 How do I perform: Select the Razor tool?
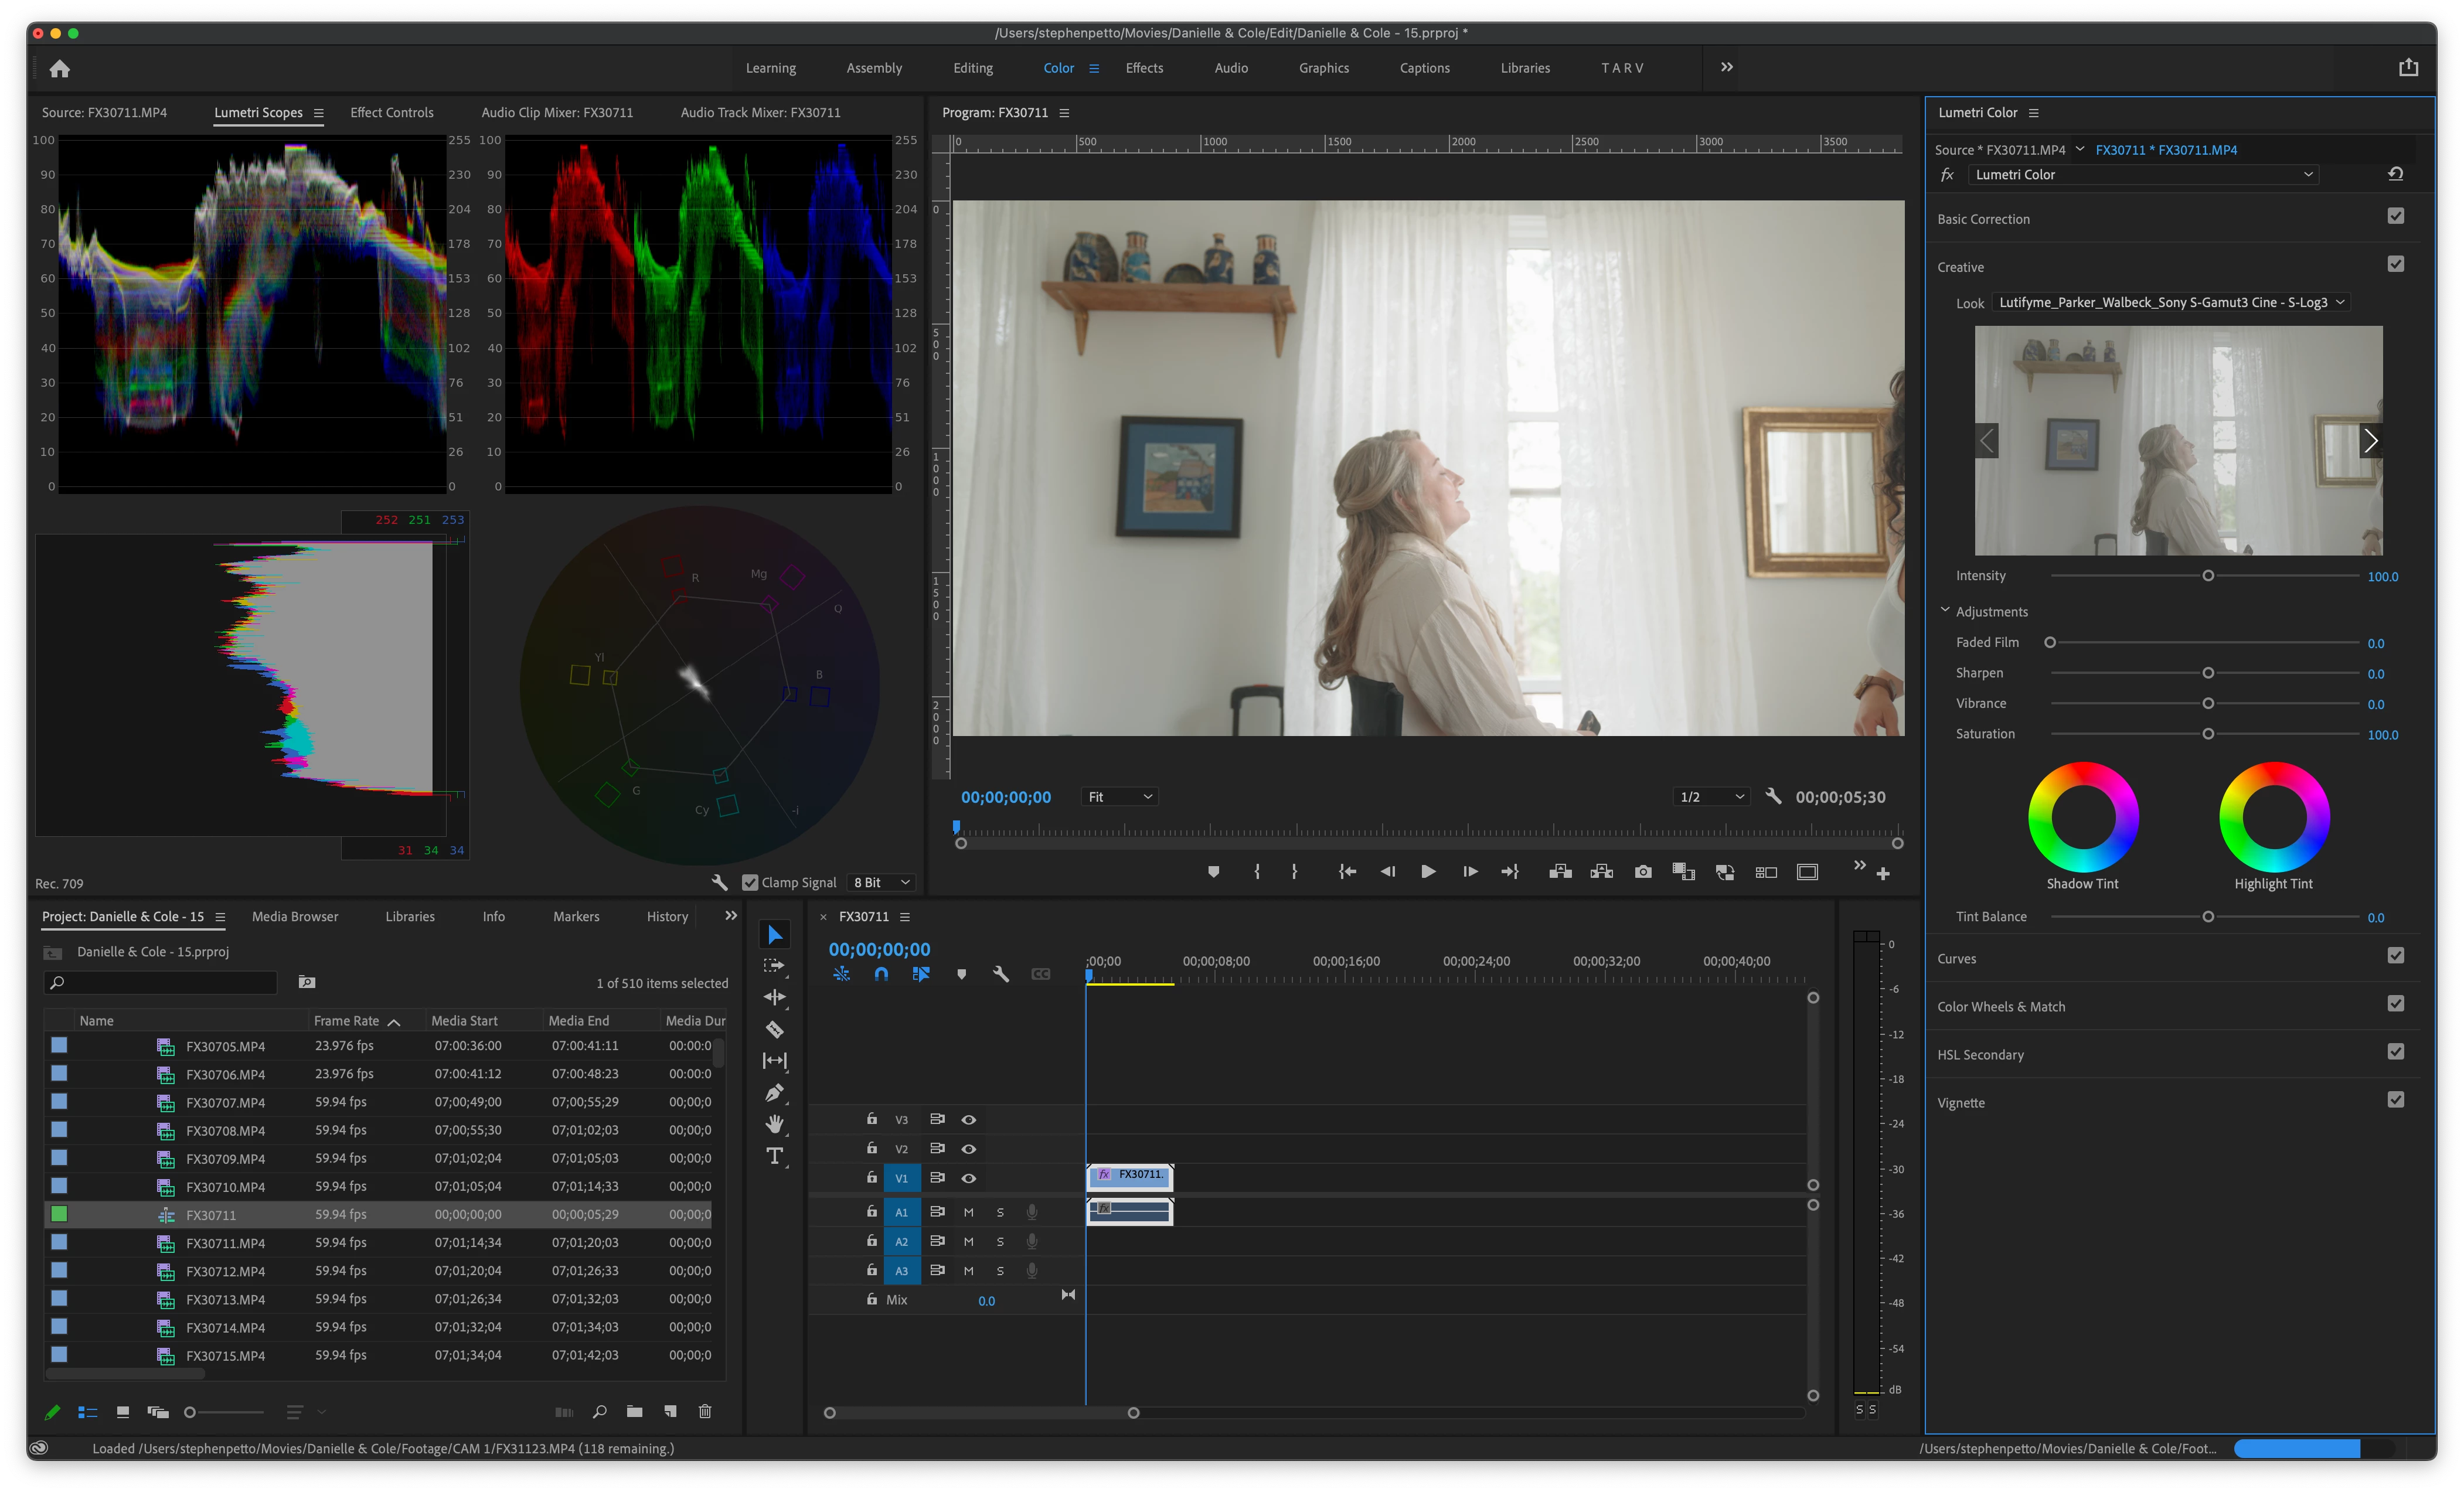pos(774,1029)
